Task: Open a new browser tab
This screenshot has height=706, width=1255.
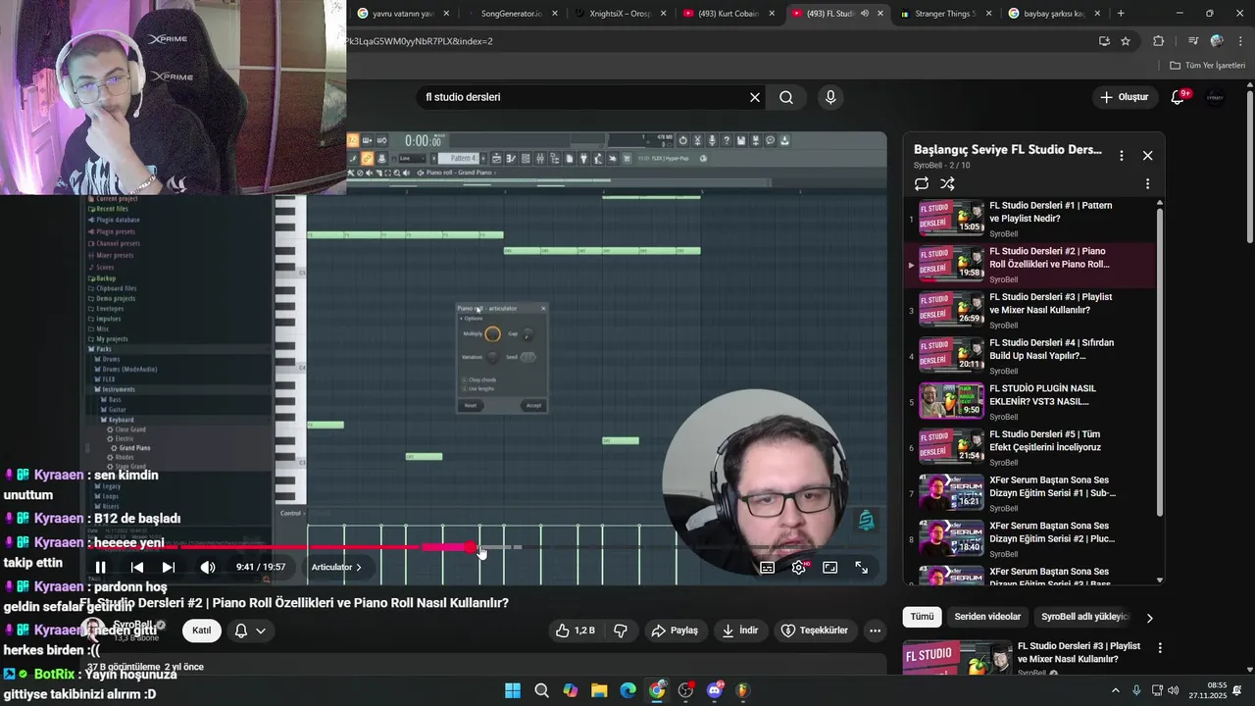Action: (x=1121, y=14)
